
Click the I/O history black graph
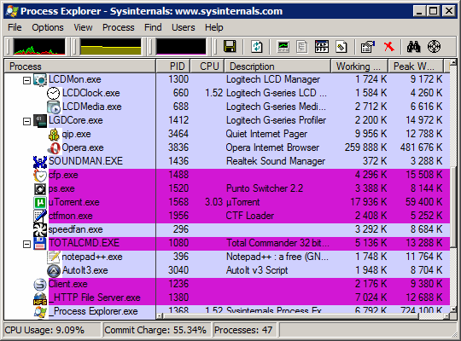coord(181,47)
